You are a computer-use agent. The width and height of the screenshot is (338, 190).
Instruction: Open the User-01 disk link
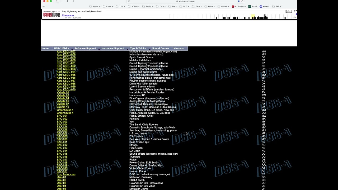(x=62, y=177)
